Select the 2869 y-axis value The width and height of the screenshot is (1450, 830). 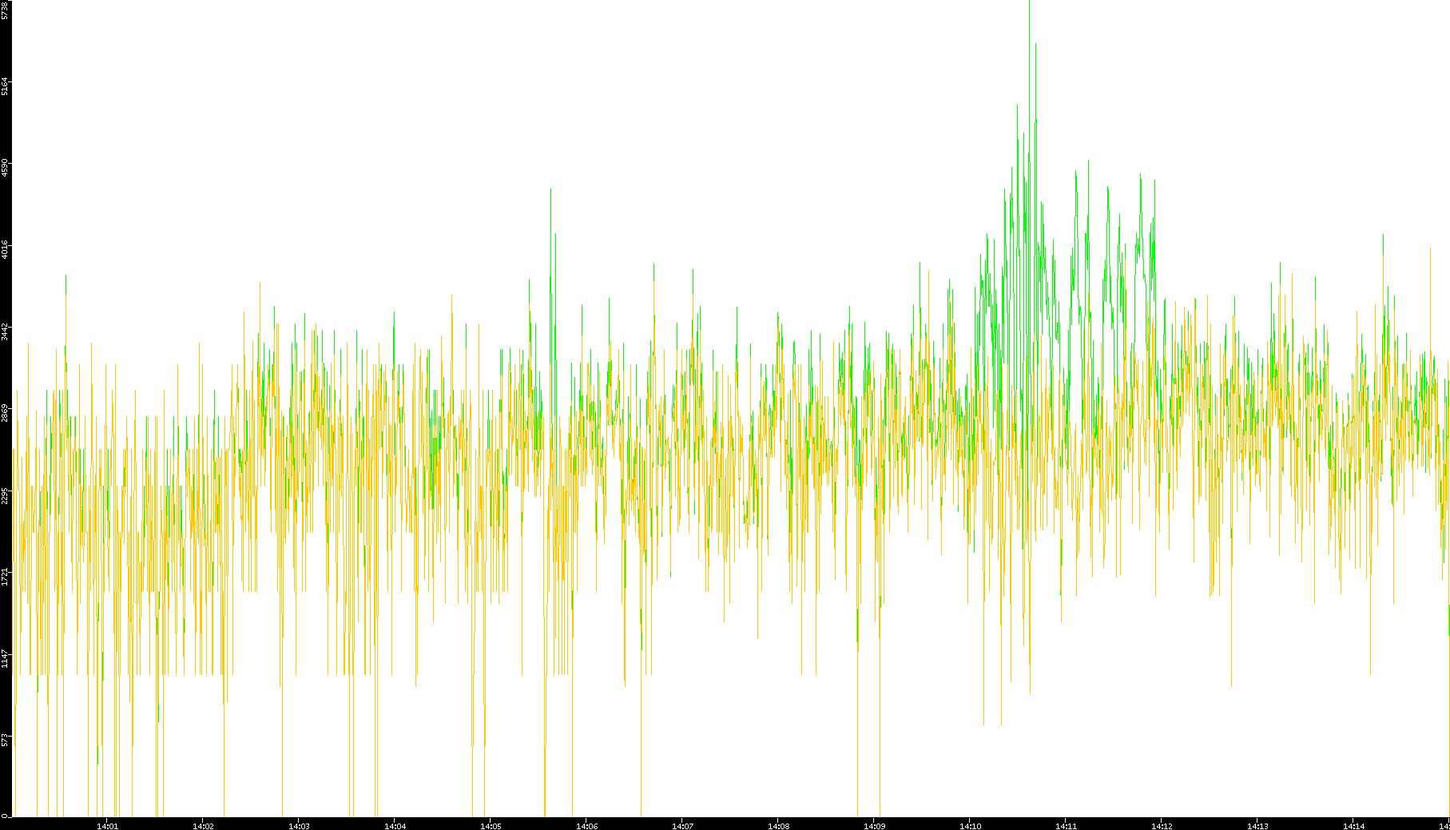5,413
